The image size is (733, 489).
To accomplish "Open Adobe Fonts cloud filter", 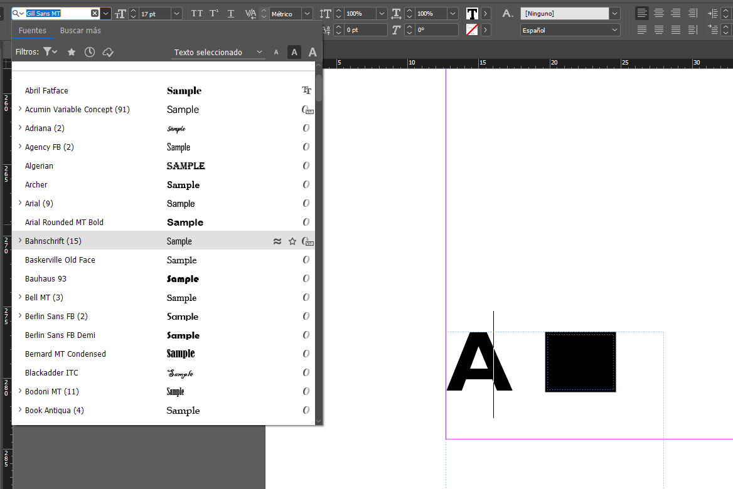I will [107, 52].
